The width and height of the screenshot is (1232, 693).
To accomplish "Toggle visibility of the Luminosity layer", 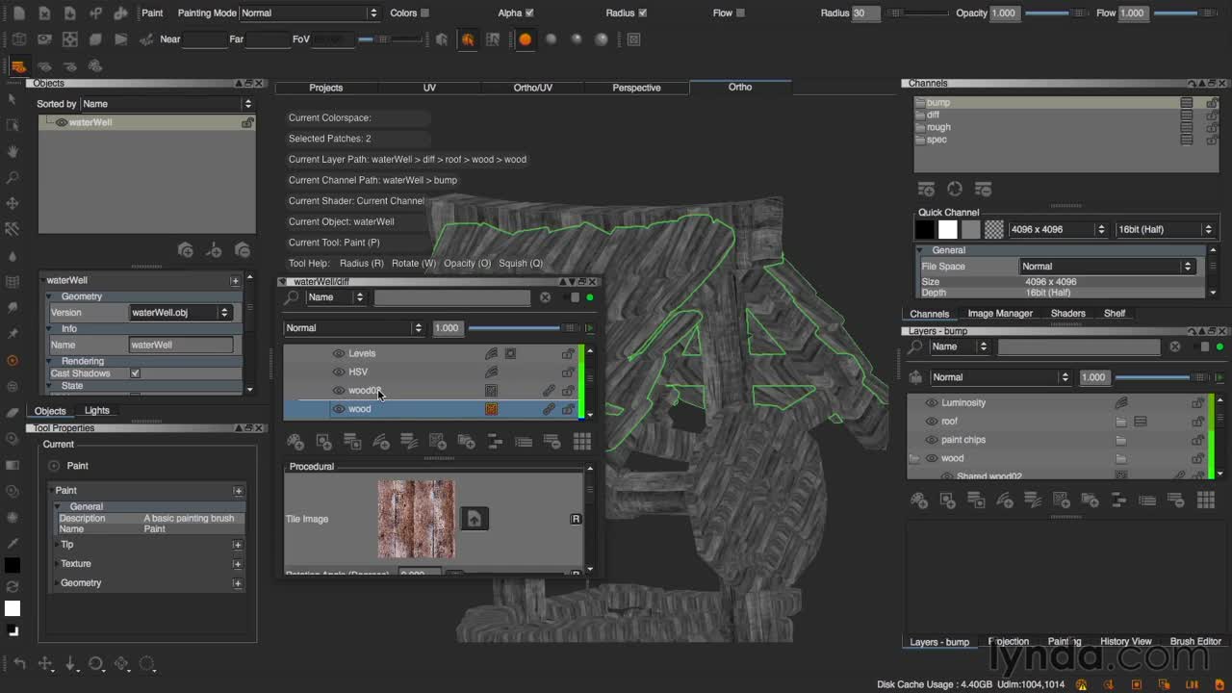I will coord(931,402).
